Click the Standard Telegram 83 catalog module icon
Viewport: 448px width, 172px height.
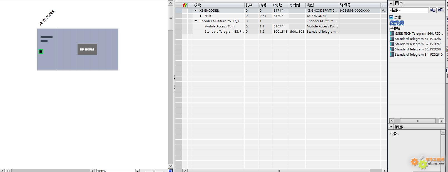(392, 49)
